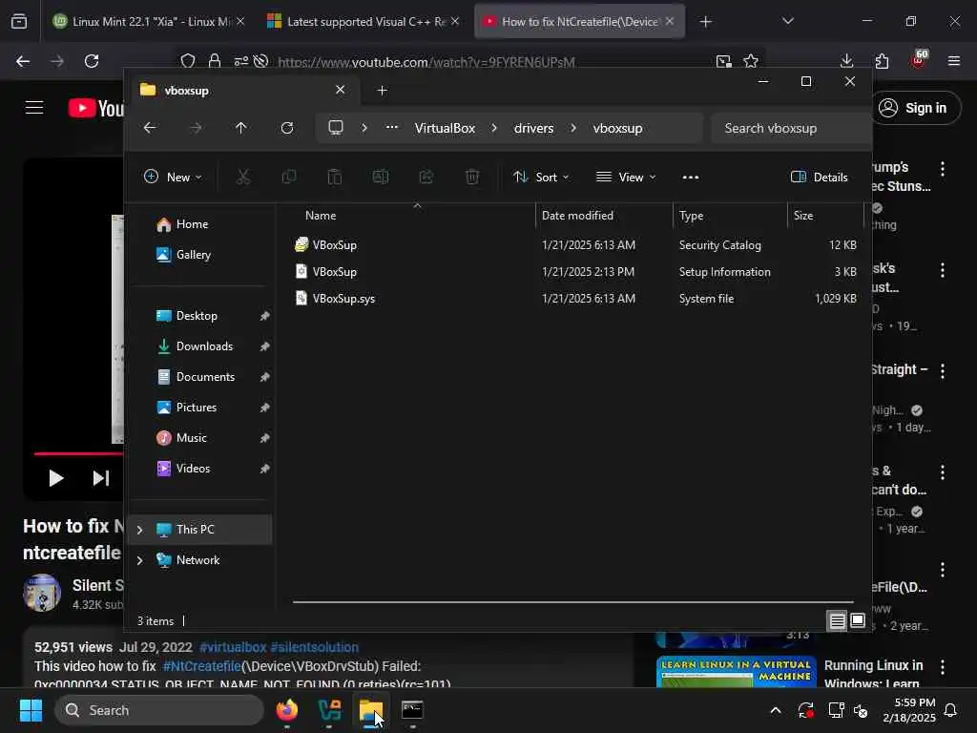Screen dimensions: 977x733
Task: Click the Search vboxsup field
Action: [790, 128]
